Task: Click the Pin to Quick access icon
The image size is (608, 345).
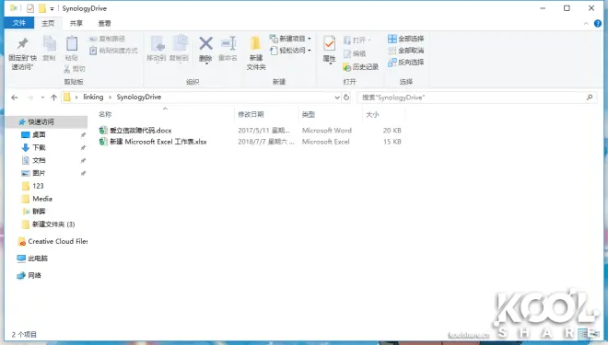Action: point(22,44)
